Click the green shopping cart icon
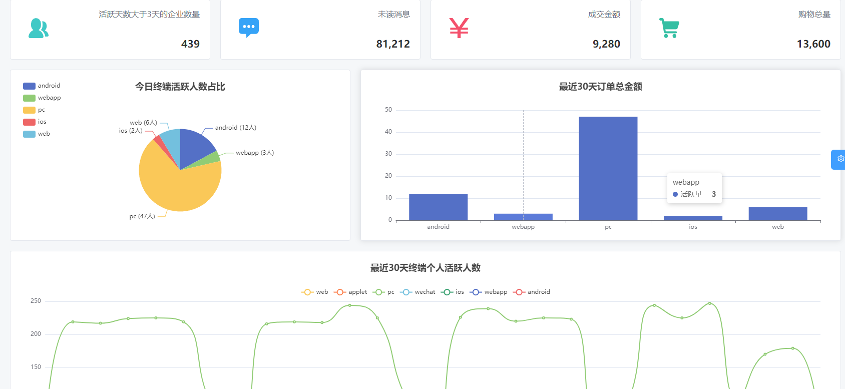This screenshot has height=389, width=845. click(x=669, y=28)
